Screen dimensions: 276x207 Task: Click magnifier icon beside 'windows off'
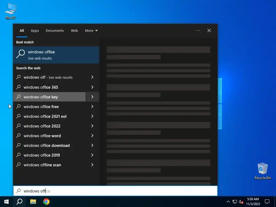coord(19,77)
